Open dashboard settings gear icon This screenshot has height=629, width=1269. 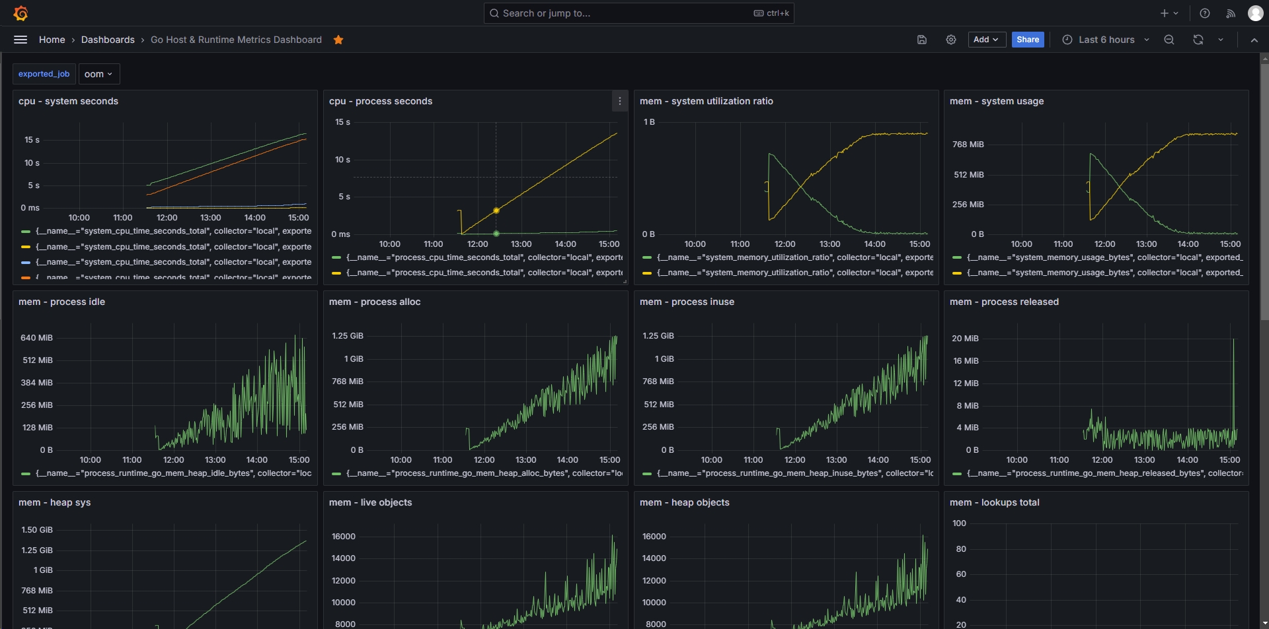[951, 40]
